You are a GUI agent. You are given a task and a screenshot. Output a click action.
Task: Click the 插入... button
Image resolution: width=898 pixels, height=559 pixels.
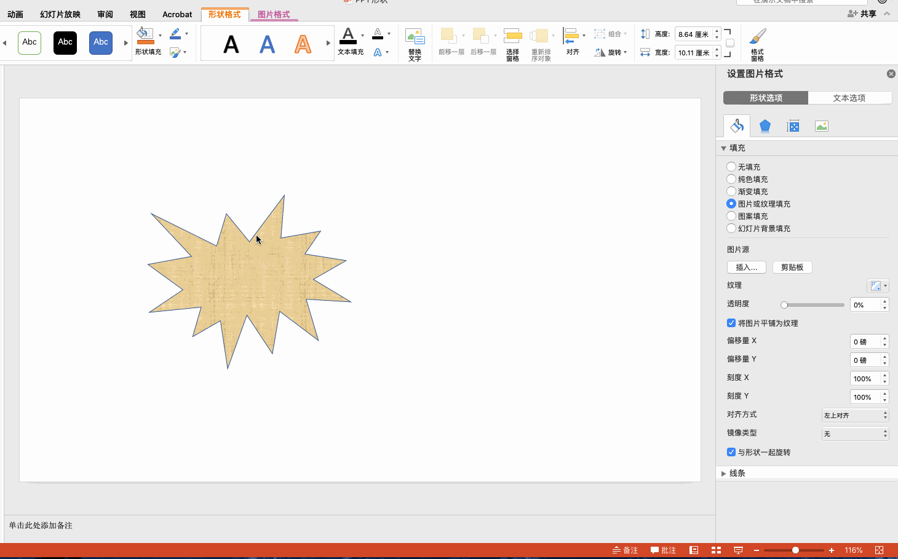tap(746, 268)
